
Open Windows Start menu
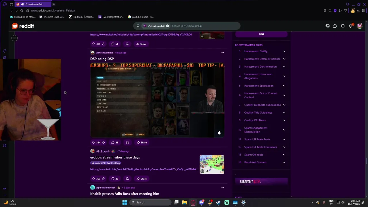124,202
